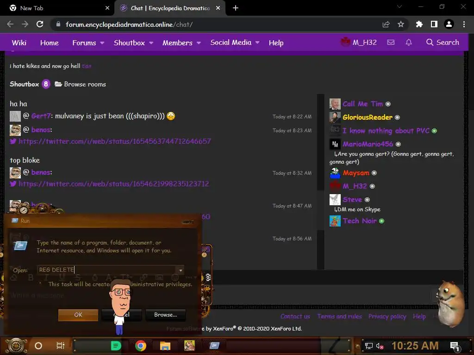The width and height of the screenshot is (474, 355).
Task: Open the network tray icon
Action: [368, 346]
